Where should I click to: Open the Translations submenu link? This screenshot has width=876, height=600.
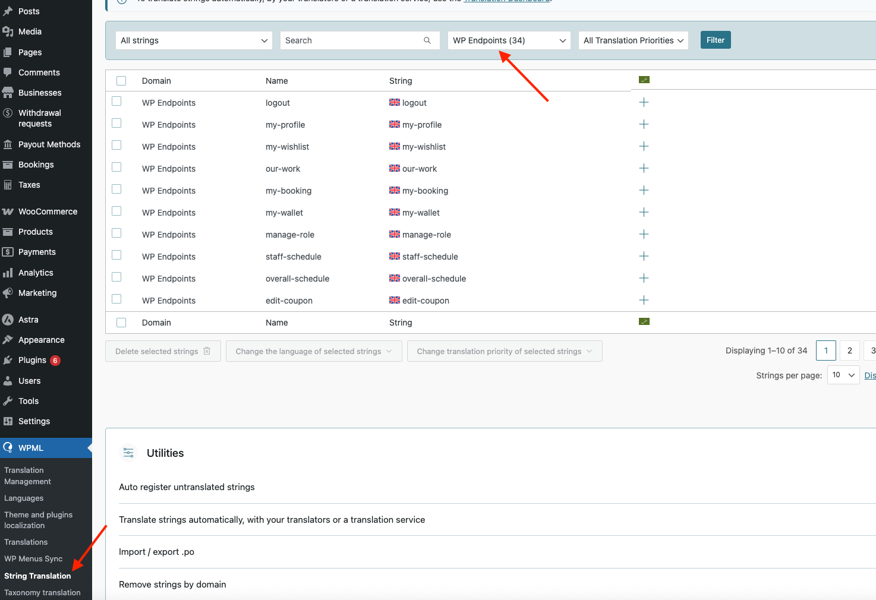26,542
